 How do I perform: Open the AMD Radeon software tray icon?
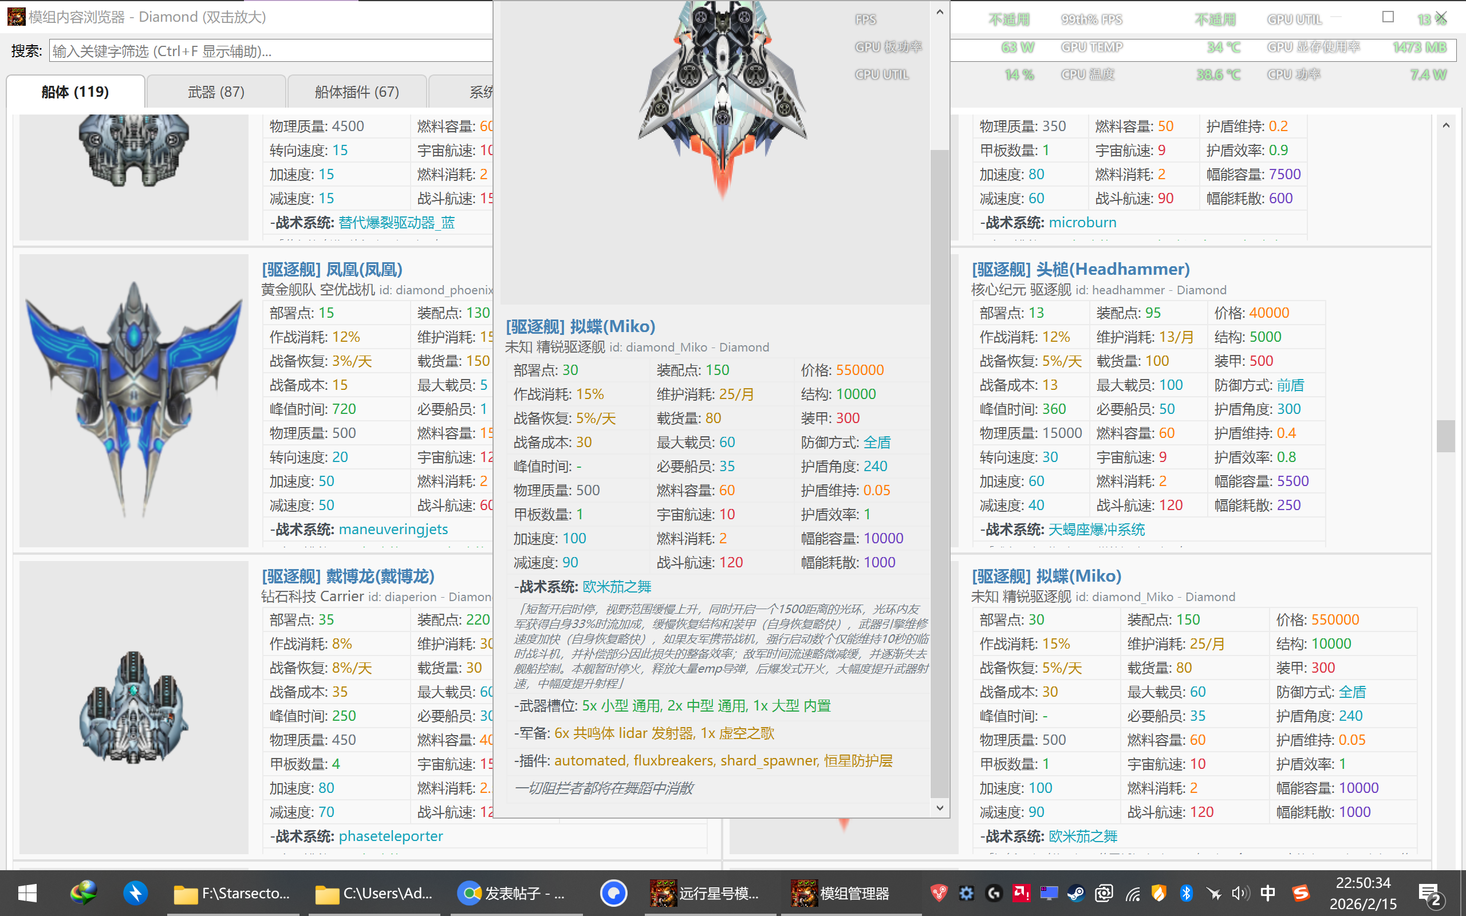(1022, 893)
